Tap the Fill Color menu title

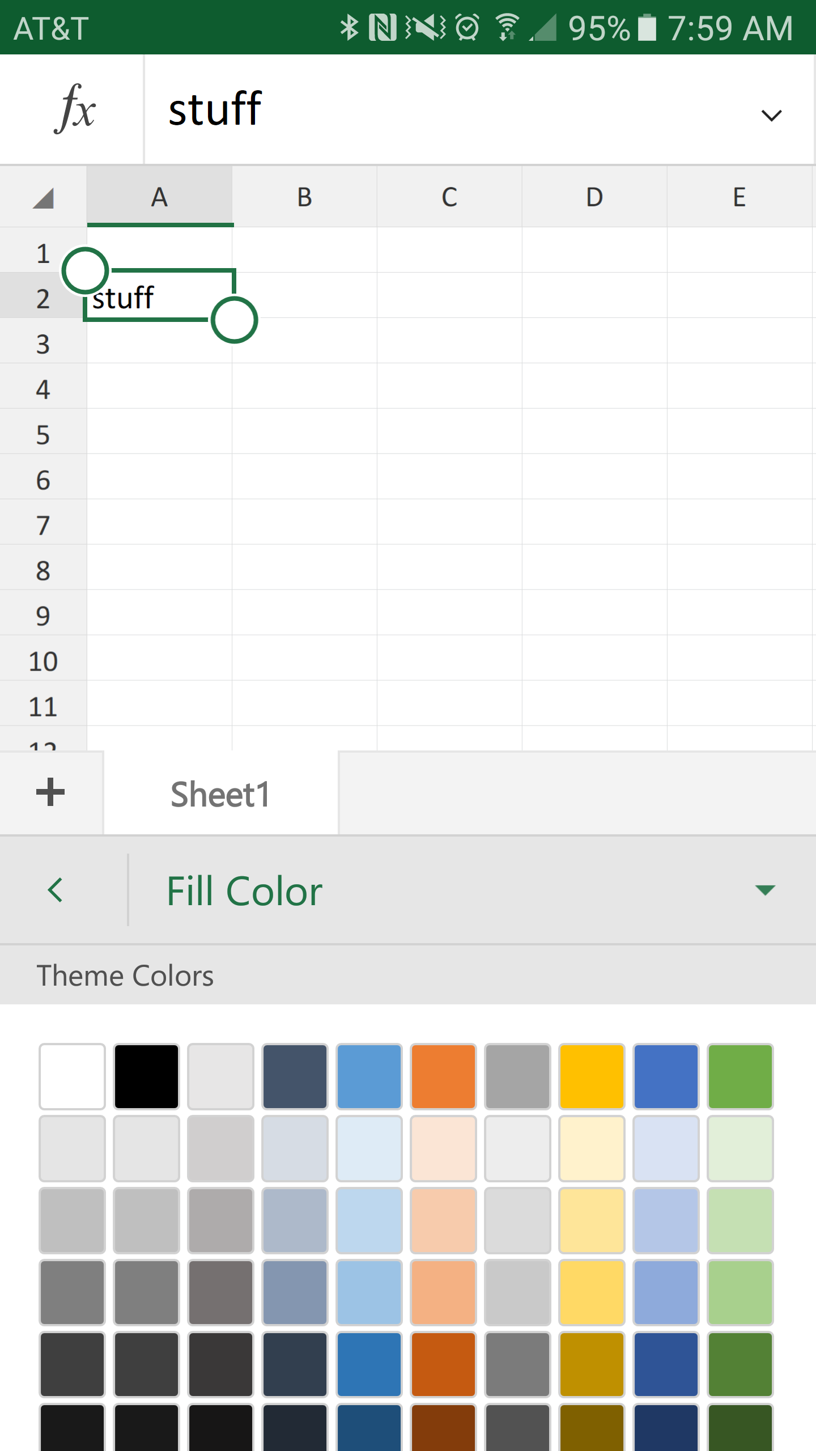click(244, 891)
